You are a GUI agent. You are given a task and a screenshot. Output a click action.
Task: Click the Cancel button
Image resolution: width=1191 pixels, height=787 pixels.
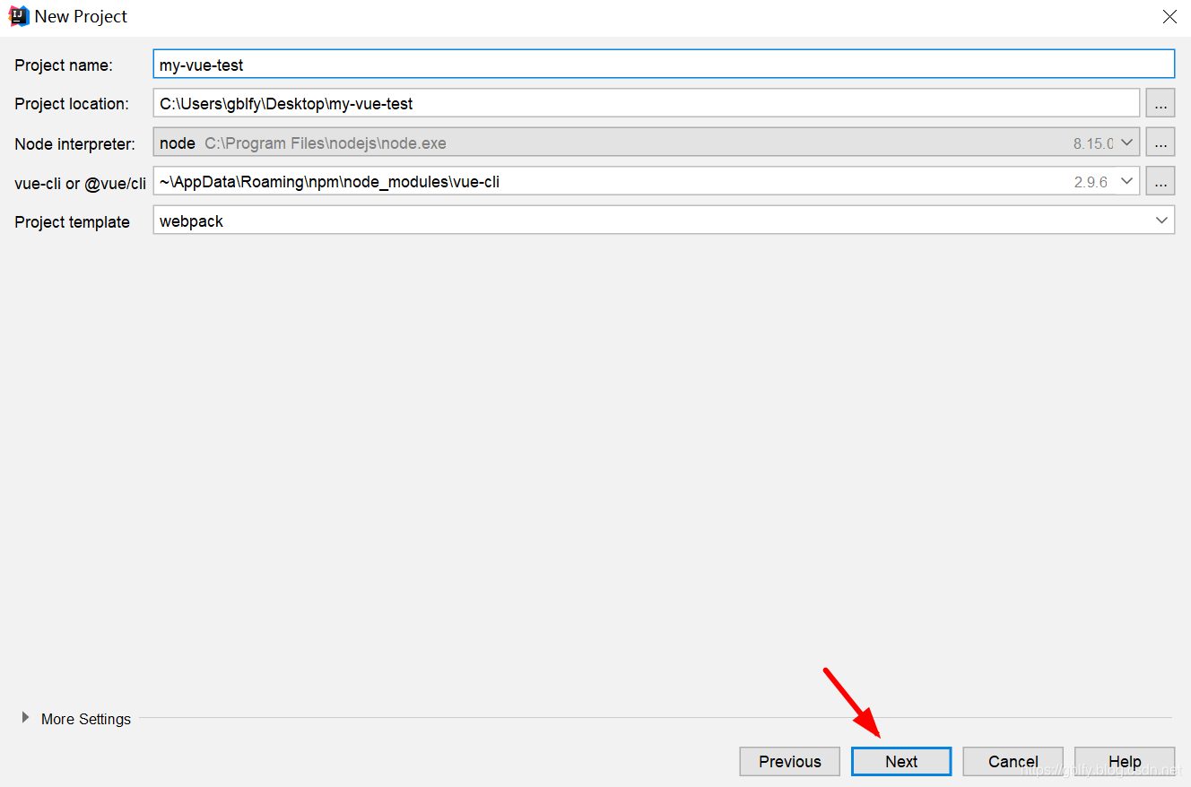click(x=1013, y=761)
